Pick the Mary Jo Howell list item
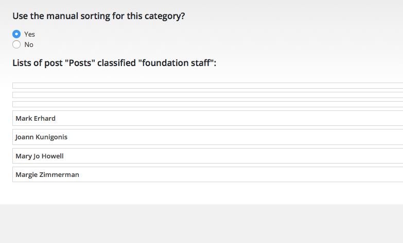 pos(206,156)
